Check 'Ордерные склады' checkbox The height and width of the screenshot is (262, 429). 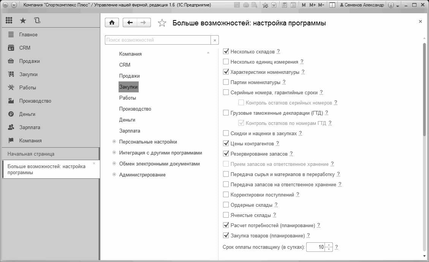226,205
